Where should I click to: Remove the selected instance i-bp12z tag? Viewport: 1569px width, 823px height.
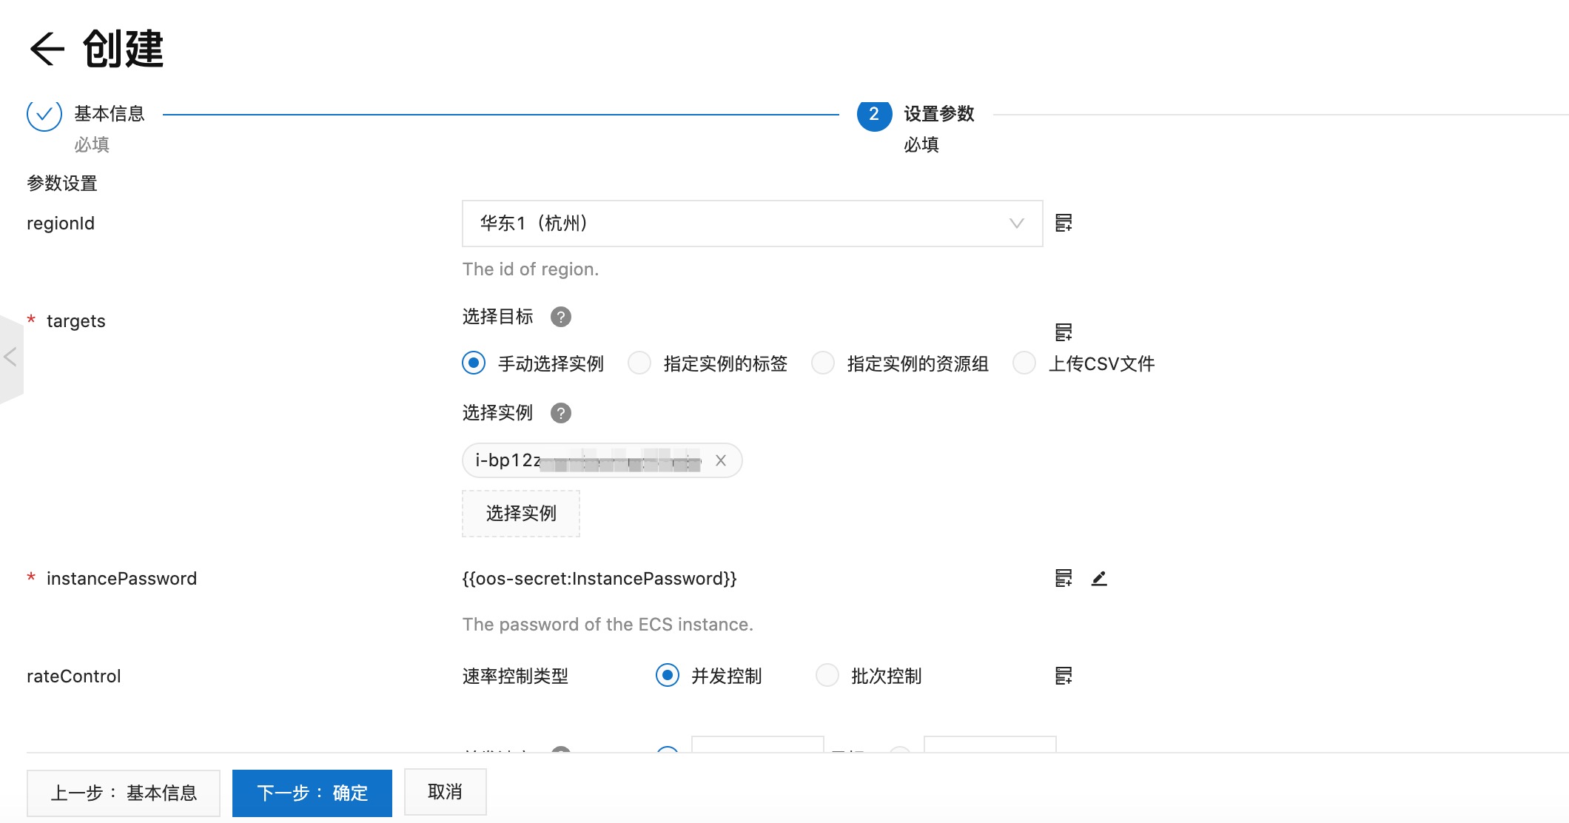pyautogui.click(x=721, y=460)
